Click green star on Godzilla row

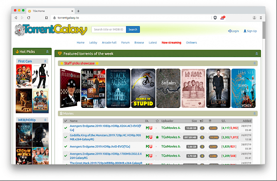coord(157,137)
